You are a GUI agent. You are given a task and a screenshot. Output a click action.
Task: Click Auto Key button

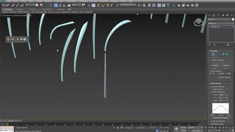tap(183, 128)
